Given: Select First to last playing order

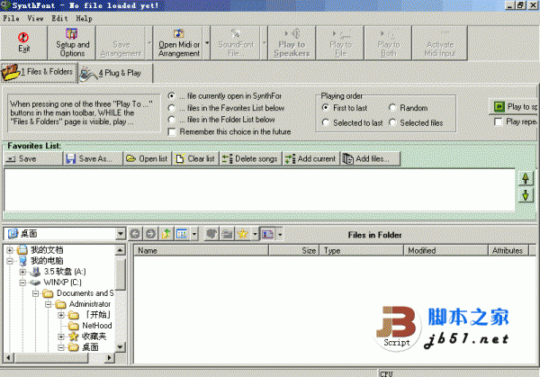Looking at the screenshot, I should tap(326, 108).
